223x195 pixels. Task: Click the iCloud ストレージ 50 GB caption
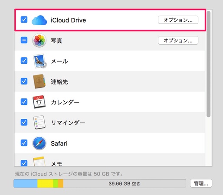pyautogui.click(x=69, y=174)
